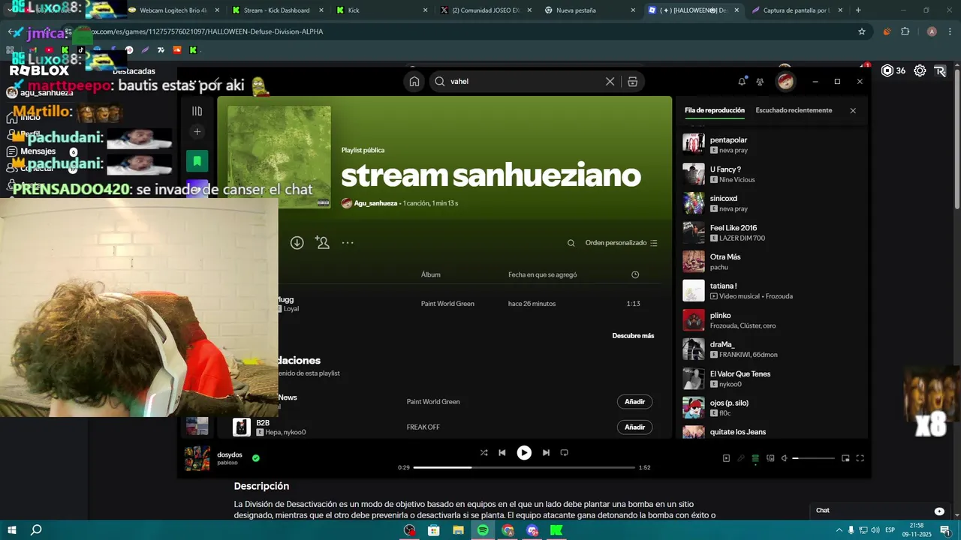Open the Spotify miniplayer

point(845,458)
